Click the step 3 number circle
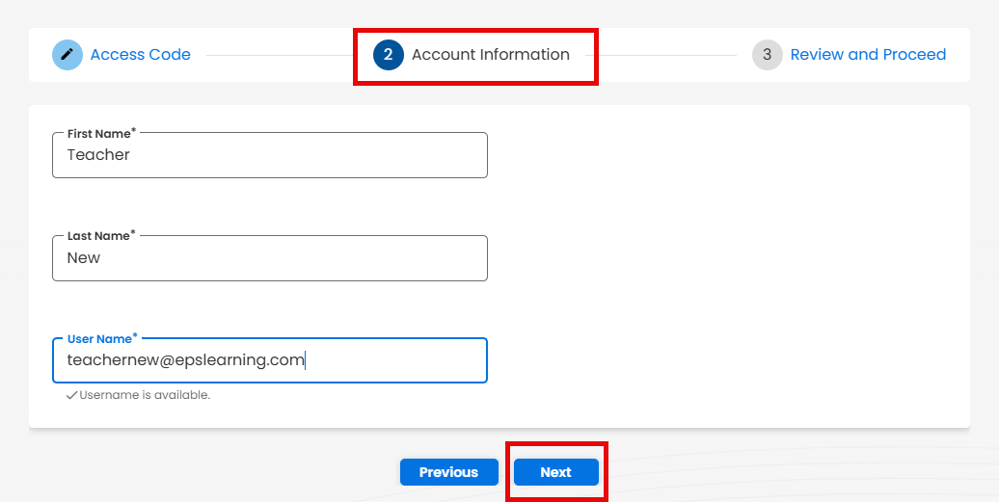999x502 pixels. [x=767, y=55]
